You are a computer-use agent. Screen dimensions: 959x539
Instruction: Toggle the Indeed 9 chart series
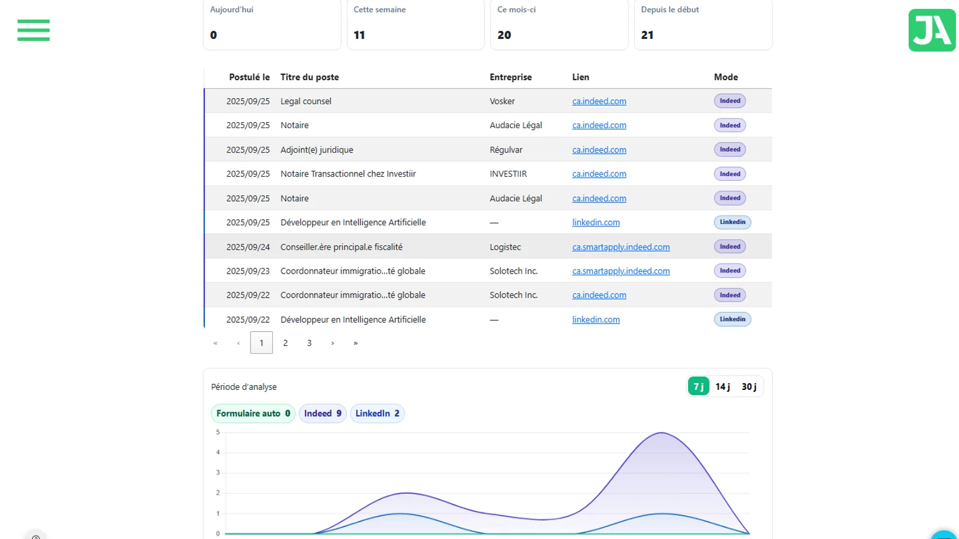[322, 413]
